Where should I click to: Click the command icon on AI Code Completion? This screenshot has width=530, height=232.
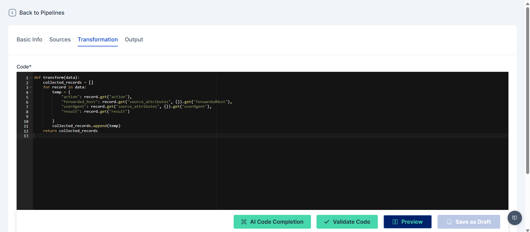pyautogui.click(x=244, y=222)
